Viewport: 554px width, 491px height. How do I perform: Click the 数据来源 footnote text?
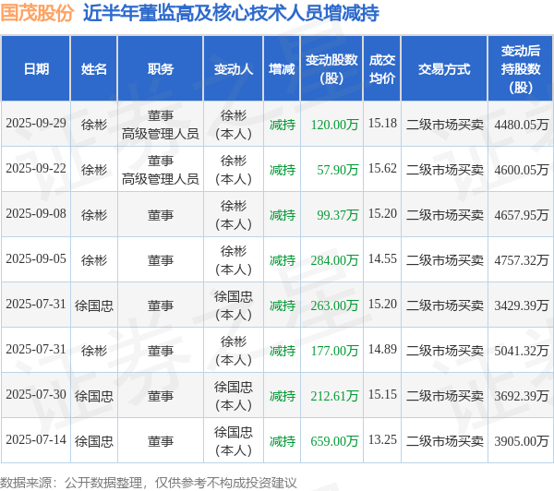click(149, 483)
